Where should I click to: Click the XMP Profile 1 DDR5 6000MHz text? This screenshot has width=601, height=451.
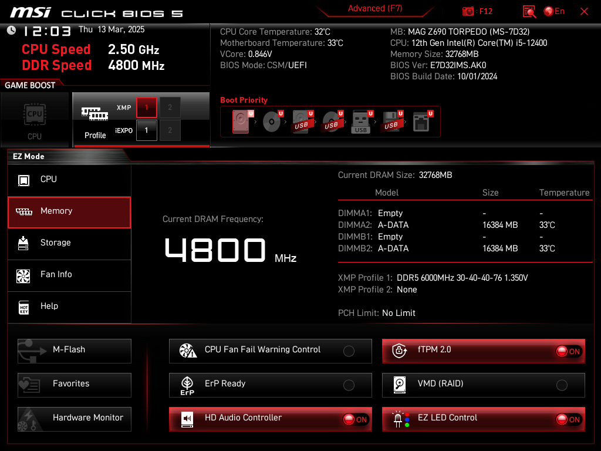pyautogui.click(x=462, y=278)
